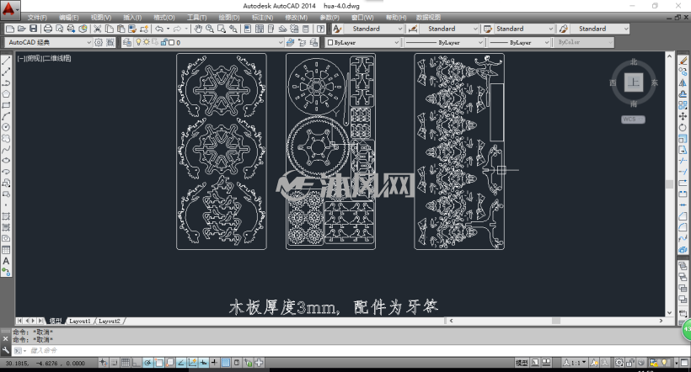Click Workspace Settings gear icon
Image resolution: width=691 pixels, height=372 pixels.
tap(99, 42)
